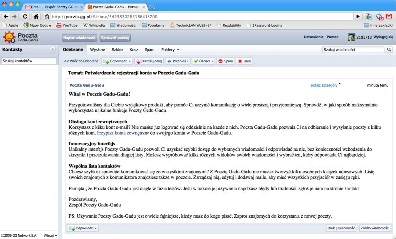The width and height of the screenshot is (396, 239).
Task: Open the Kosz tab
Action: tap(134, 50)
